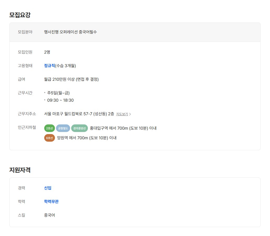Click the 지원자격 section heading
This screenshot has height=236, width=270.
point(20,170)
